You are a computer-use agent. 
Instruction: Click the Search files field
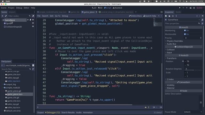point(16,69)
